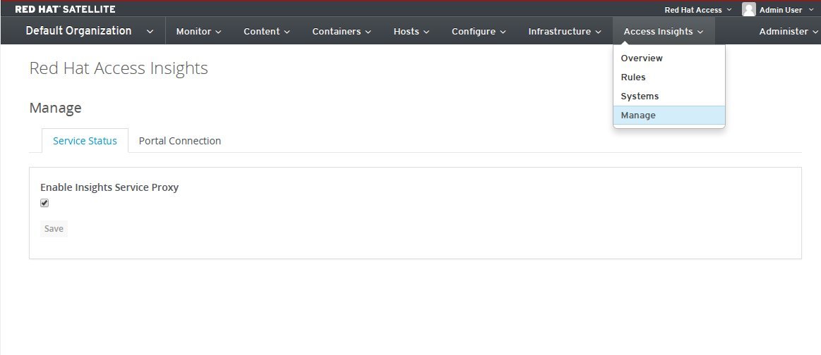Open the Hosts menu
This screenshot has height=355, width=821.
click(411, 31)
